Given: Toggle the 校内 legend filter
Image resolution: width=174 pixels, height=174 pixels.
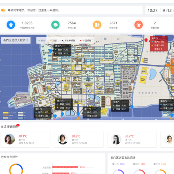Looking at the screenshot, I should pos(42,40).
